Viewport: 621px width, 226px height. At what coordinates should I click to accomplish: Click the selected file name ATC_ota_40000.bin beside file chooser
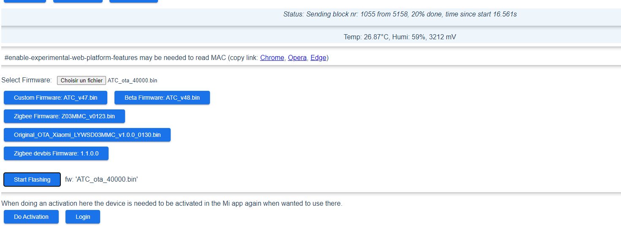(133, 80)
